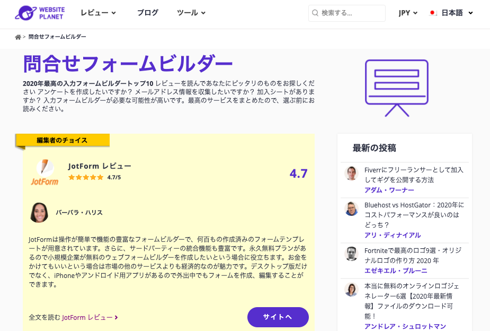This screenshot has width=490, height=331.
Task: Click avatar beside Bluehost vs HostGator post
Action: click(351, 208)
